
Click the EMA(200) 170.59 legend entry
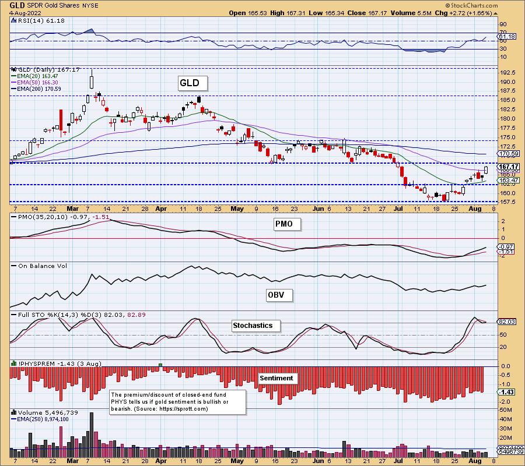[x=36, y=89]
